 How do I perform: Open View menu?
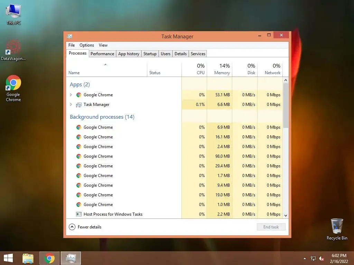click(x=103, y=45)
